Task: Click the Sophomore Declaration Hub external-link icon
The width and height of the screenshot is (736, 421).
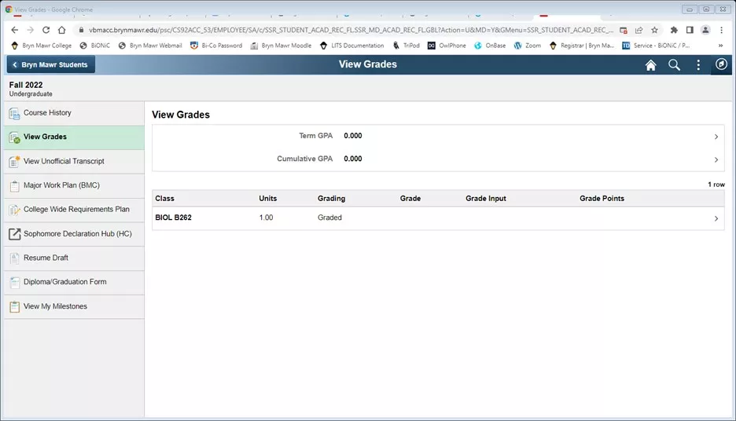Action: pyautogui.click(x=15, y=234)
